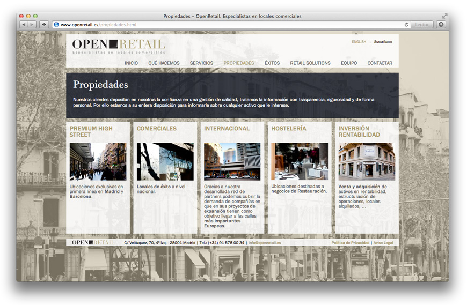Click the site globe icon in address bar
467x305 pixels.
click(x=56, y=25)
